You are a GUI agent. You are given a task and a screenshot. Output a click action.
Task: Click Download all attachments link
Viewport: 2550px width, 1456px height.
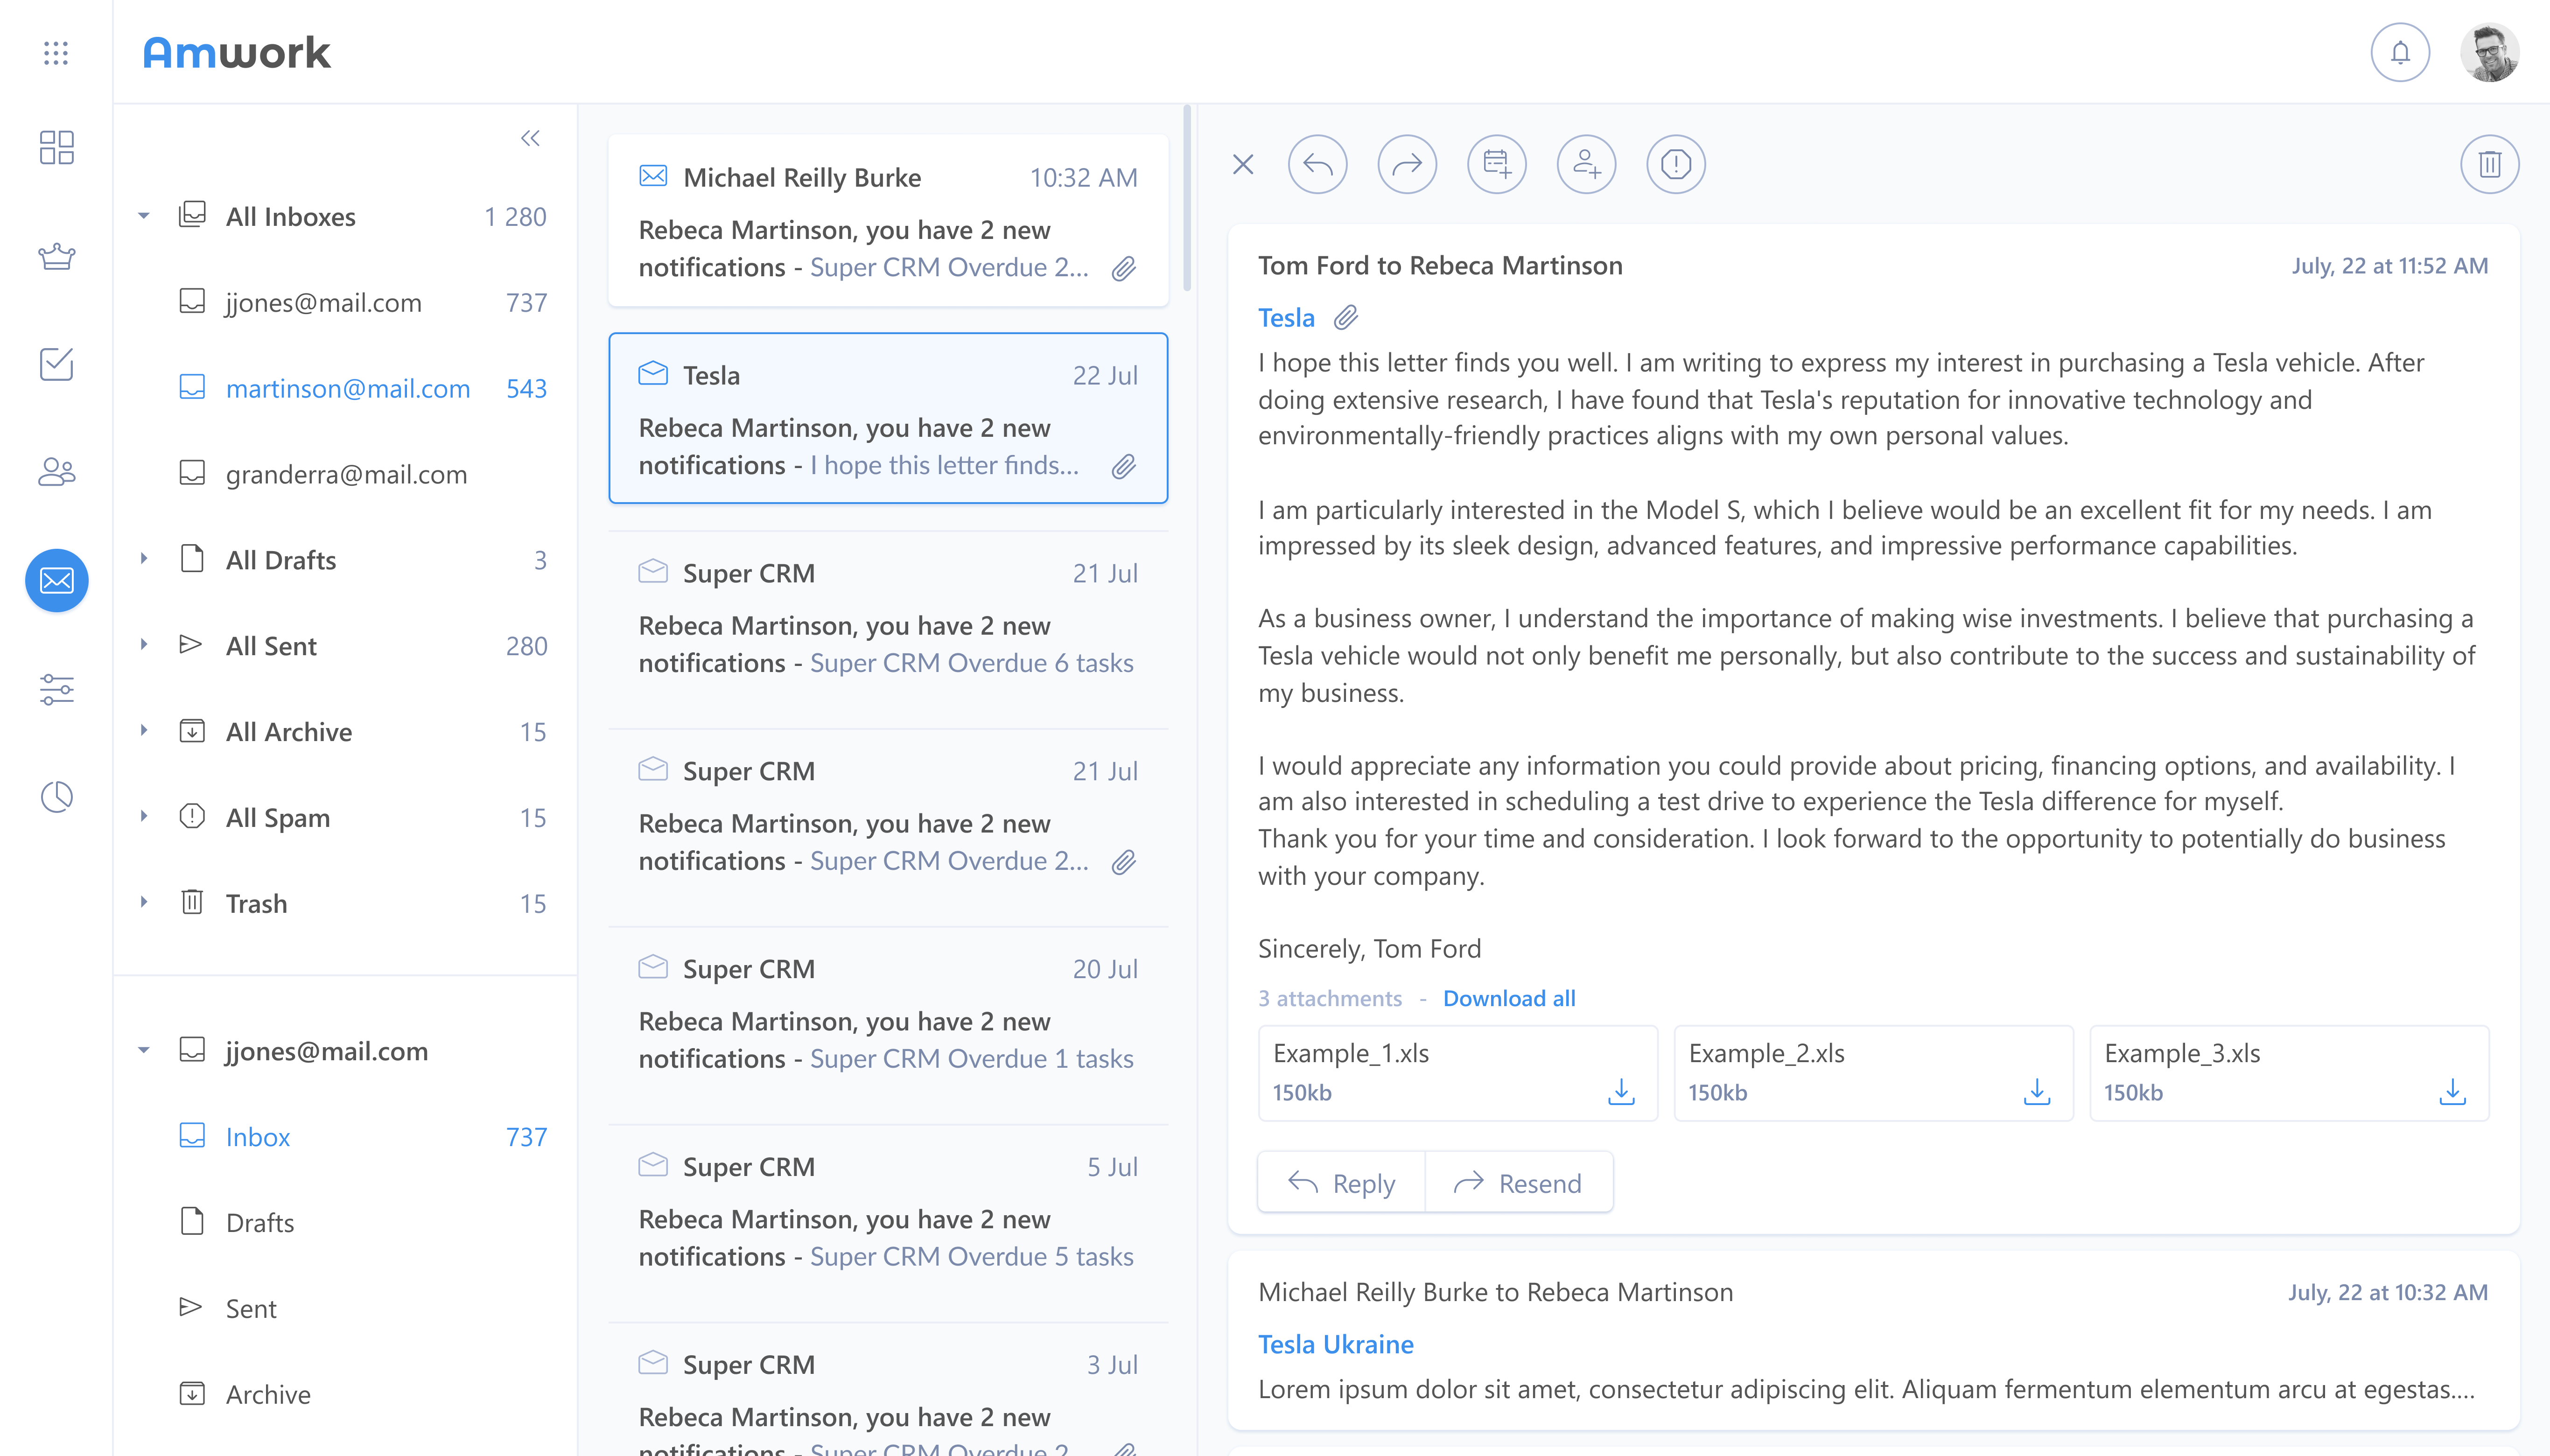click(1509, 998)
